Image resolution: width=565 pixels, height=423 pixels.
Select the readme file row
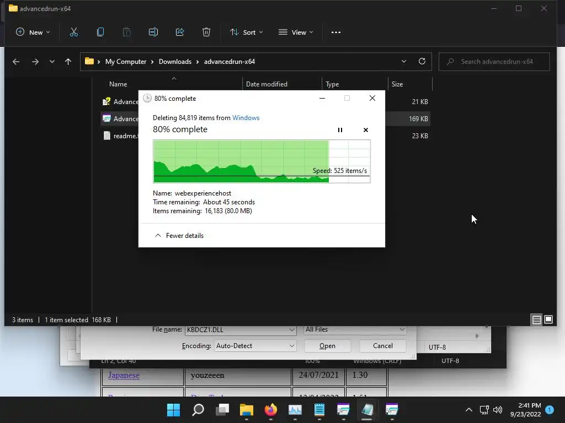120,136
